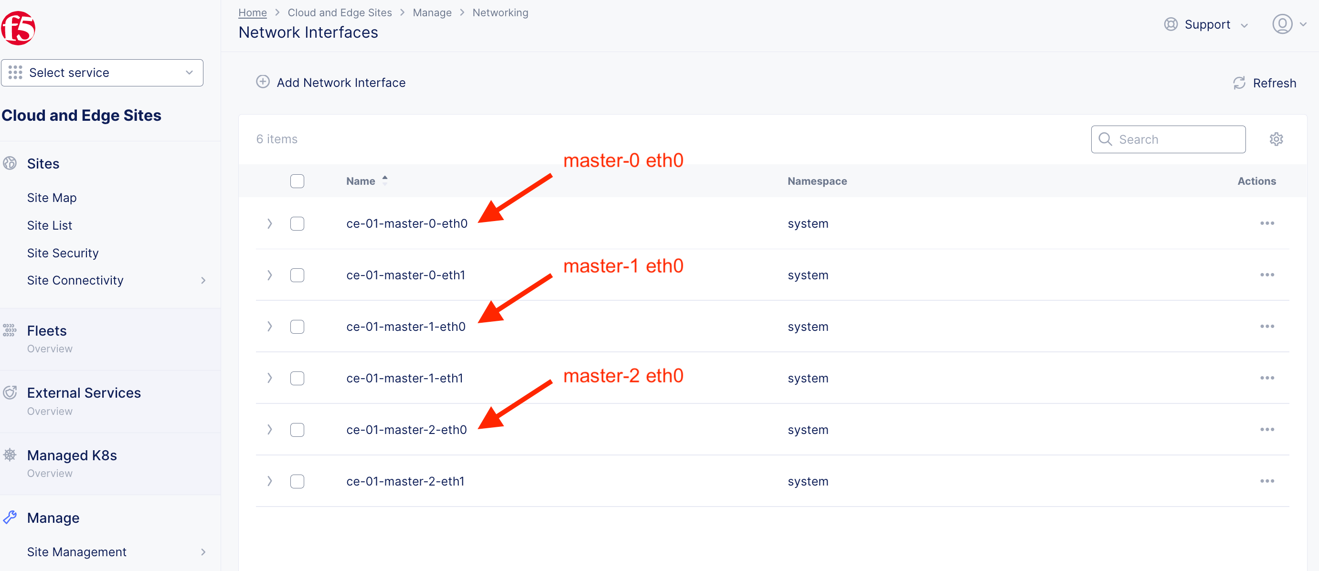This screenshot has width=1319, height=571.
Task: Open Site List in sidebar
Action: pos(50,225)
